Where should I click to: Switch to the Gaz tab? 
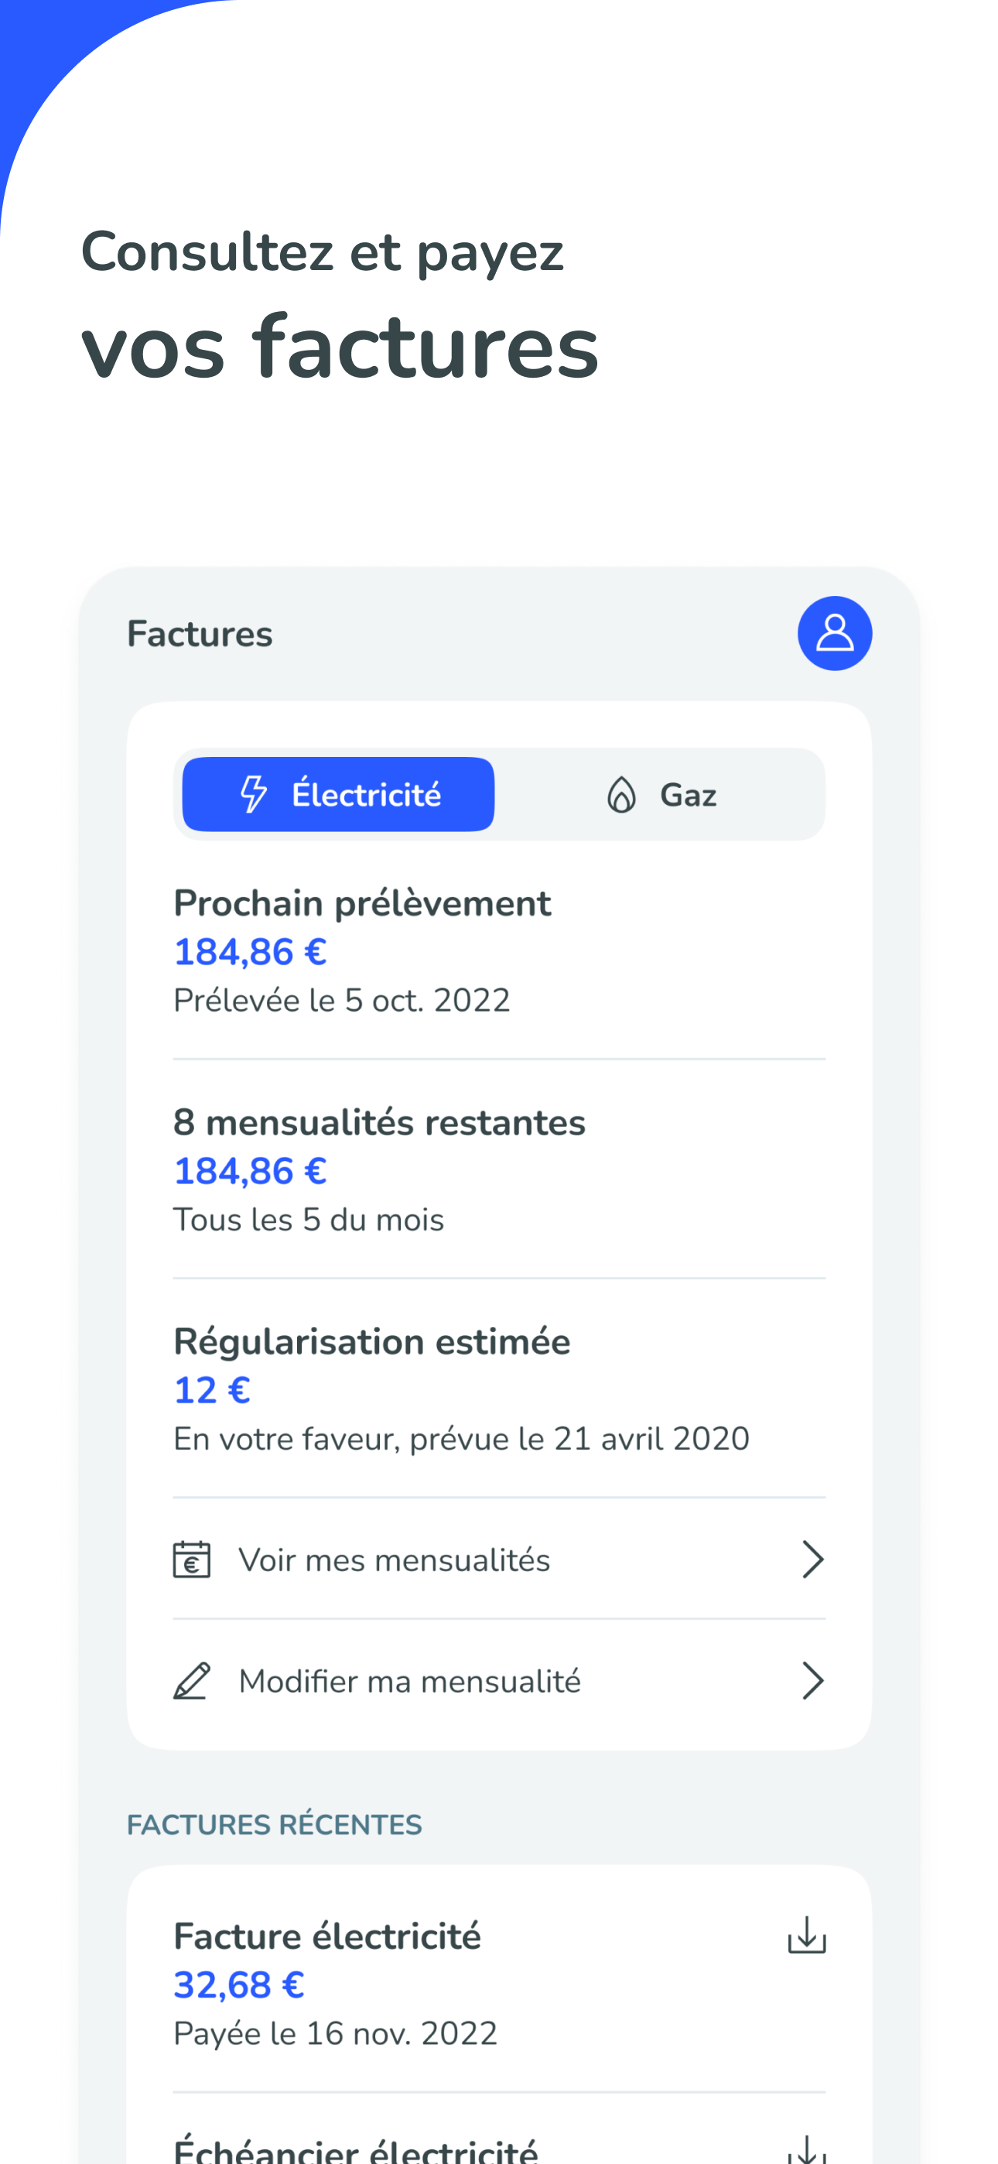tap(661, 795)
